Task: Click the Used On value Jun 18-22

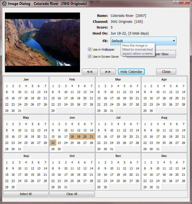Action: coord(130,33)
